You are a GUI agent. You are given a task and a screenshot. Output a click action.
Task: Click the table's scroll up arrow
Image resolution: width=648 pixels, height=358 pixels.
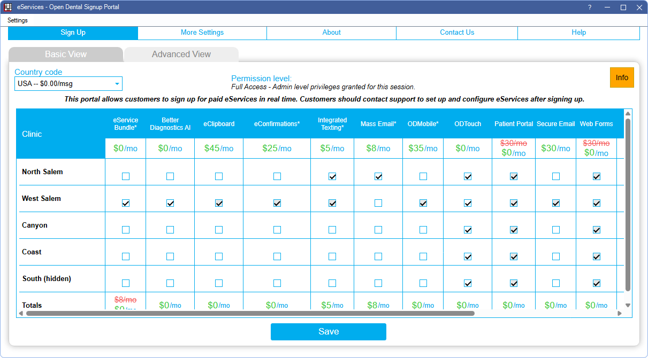pyautogui.click(x=628, y=113)
